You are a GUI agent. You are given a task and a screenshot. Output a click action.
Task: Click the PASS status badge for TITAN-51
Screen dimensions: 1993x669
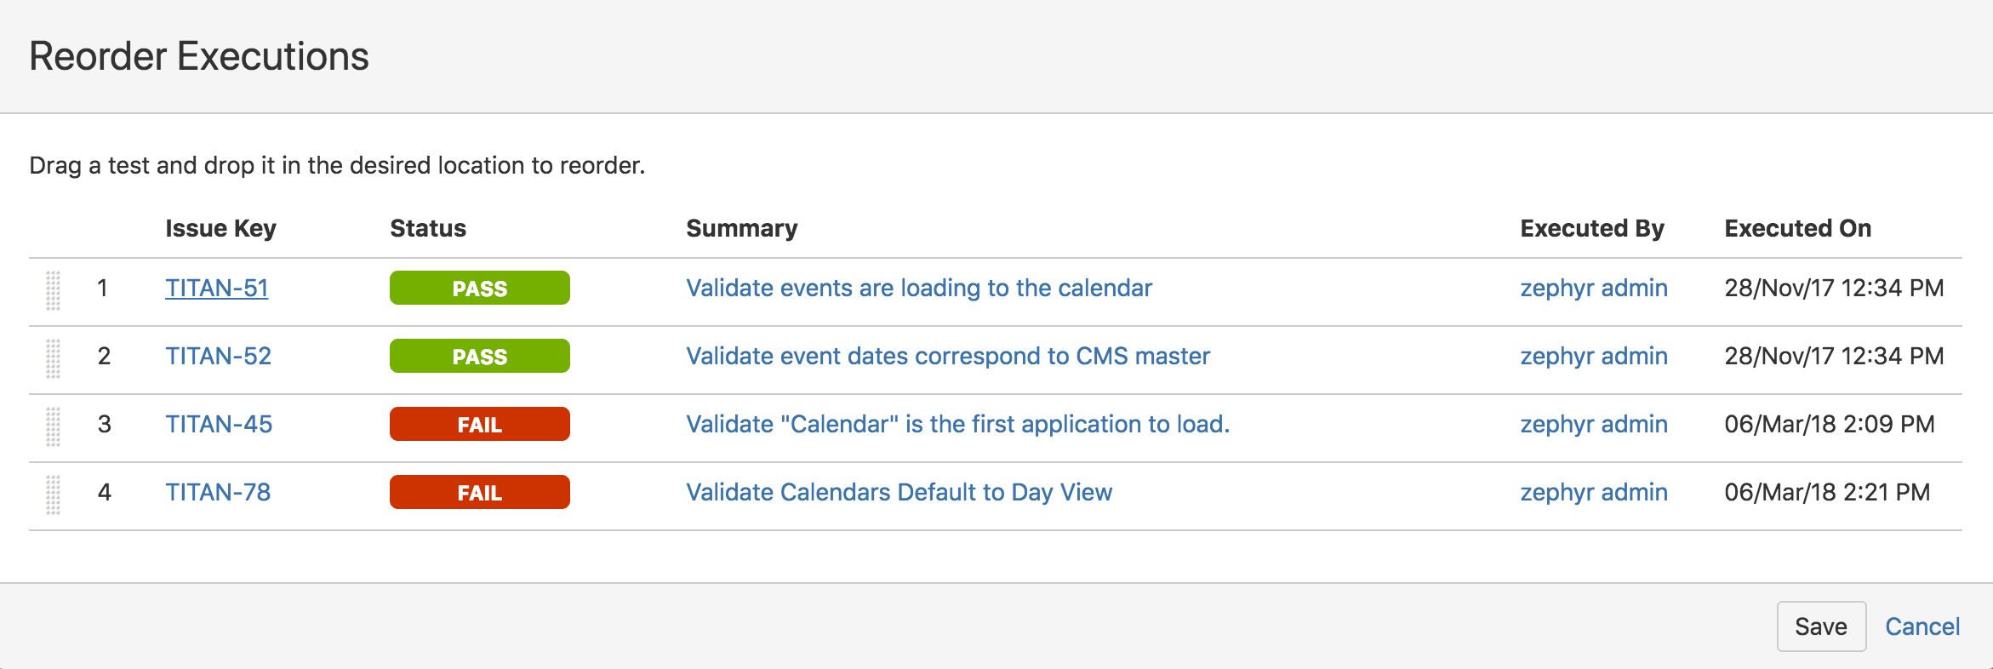480,289
